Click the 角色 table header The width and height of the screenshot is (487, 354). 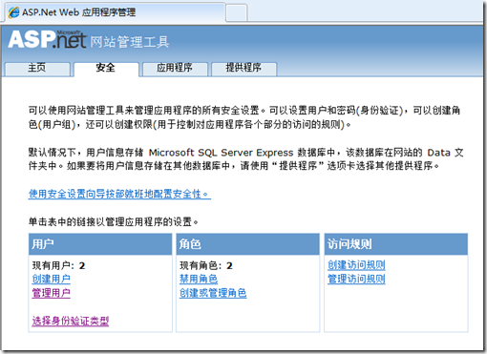[248, 244]
